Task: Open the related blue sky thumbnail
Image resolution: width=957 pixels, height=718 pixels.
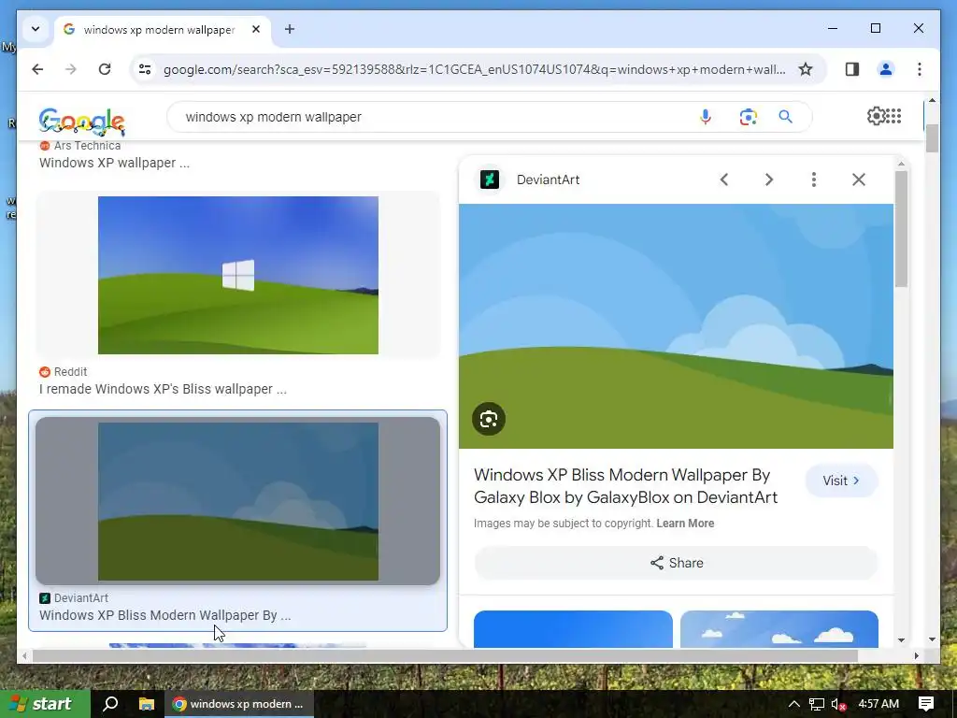Action: pyautogui.click(x=573, y=629)
